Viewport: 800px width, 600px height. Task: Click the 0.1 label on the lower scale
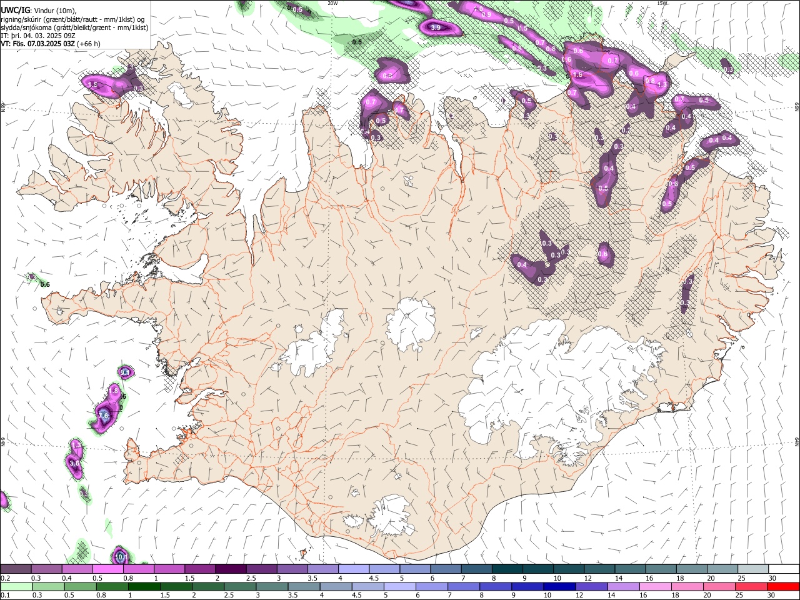[x=5, y=596]
